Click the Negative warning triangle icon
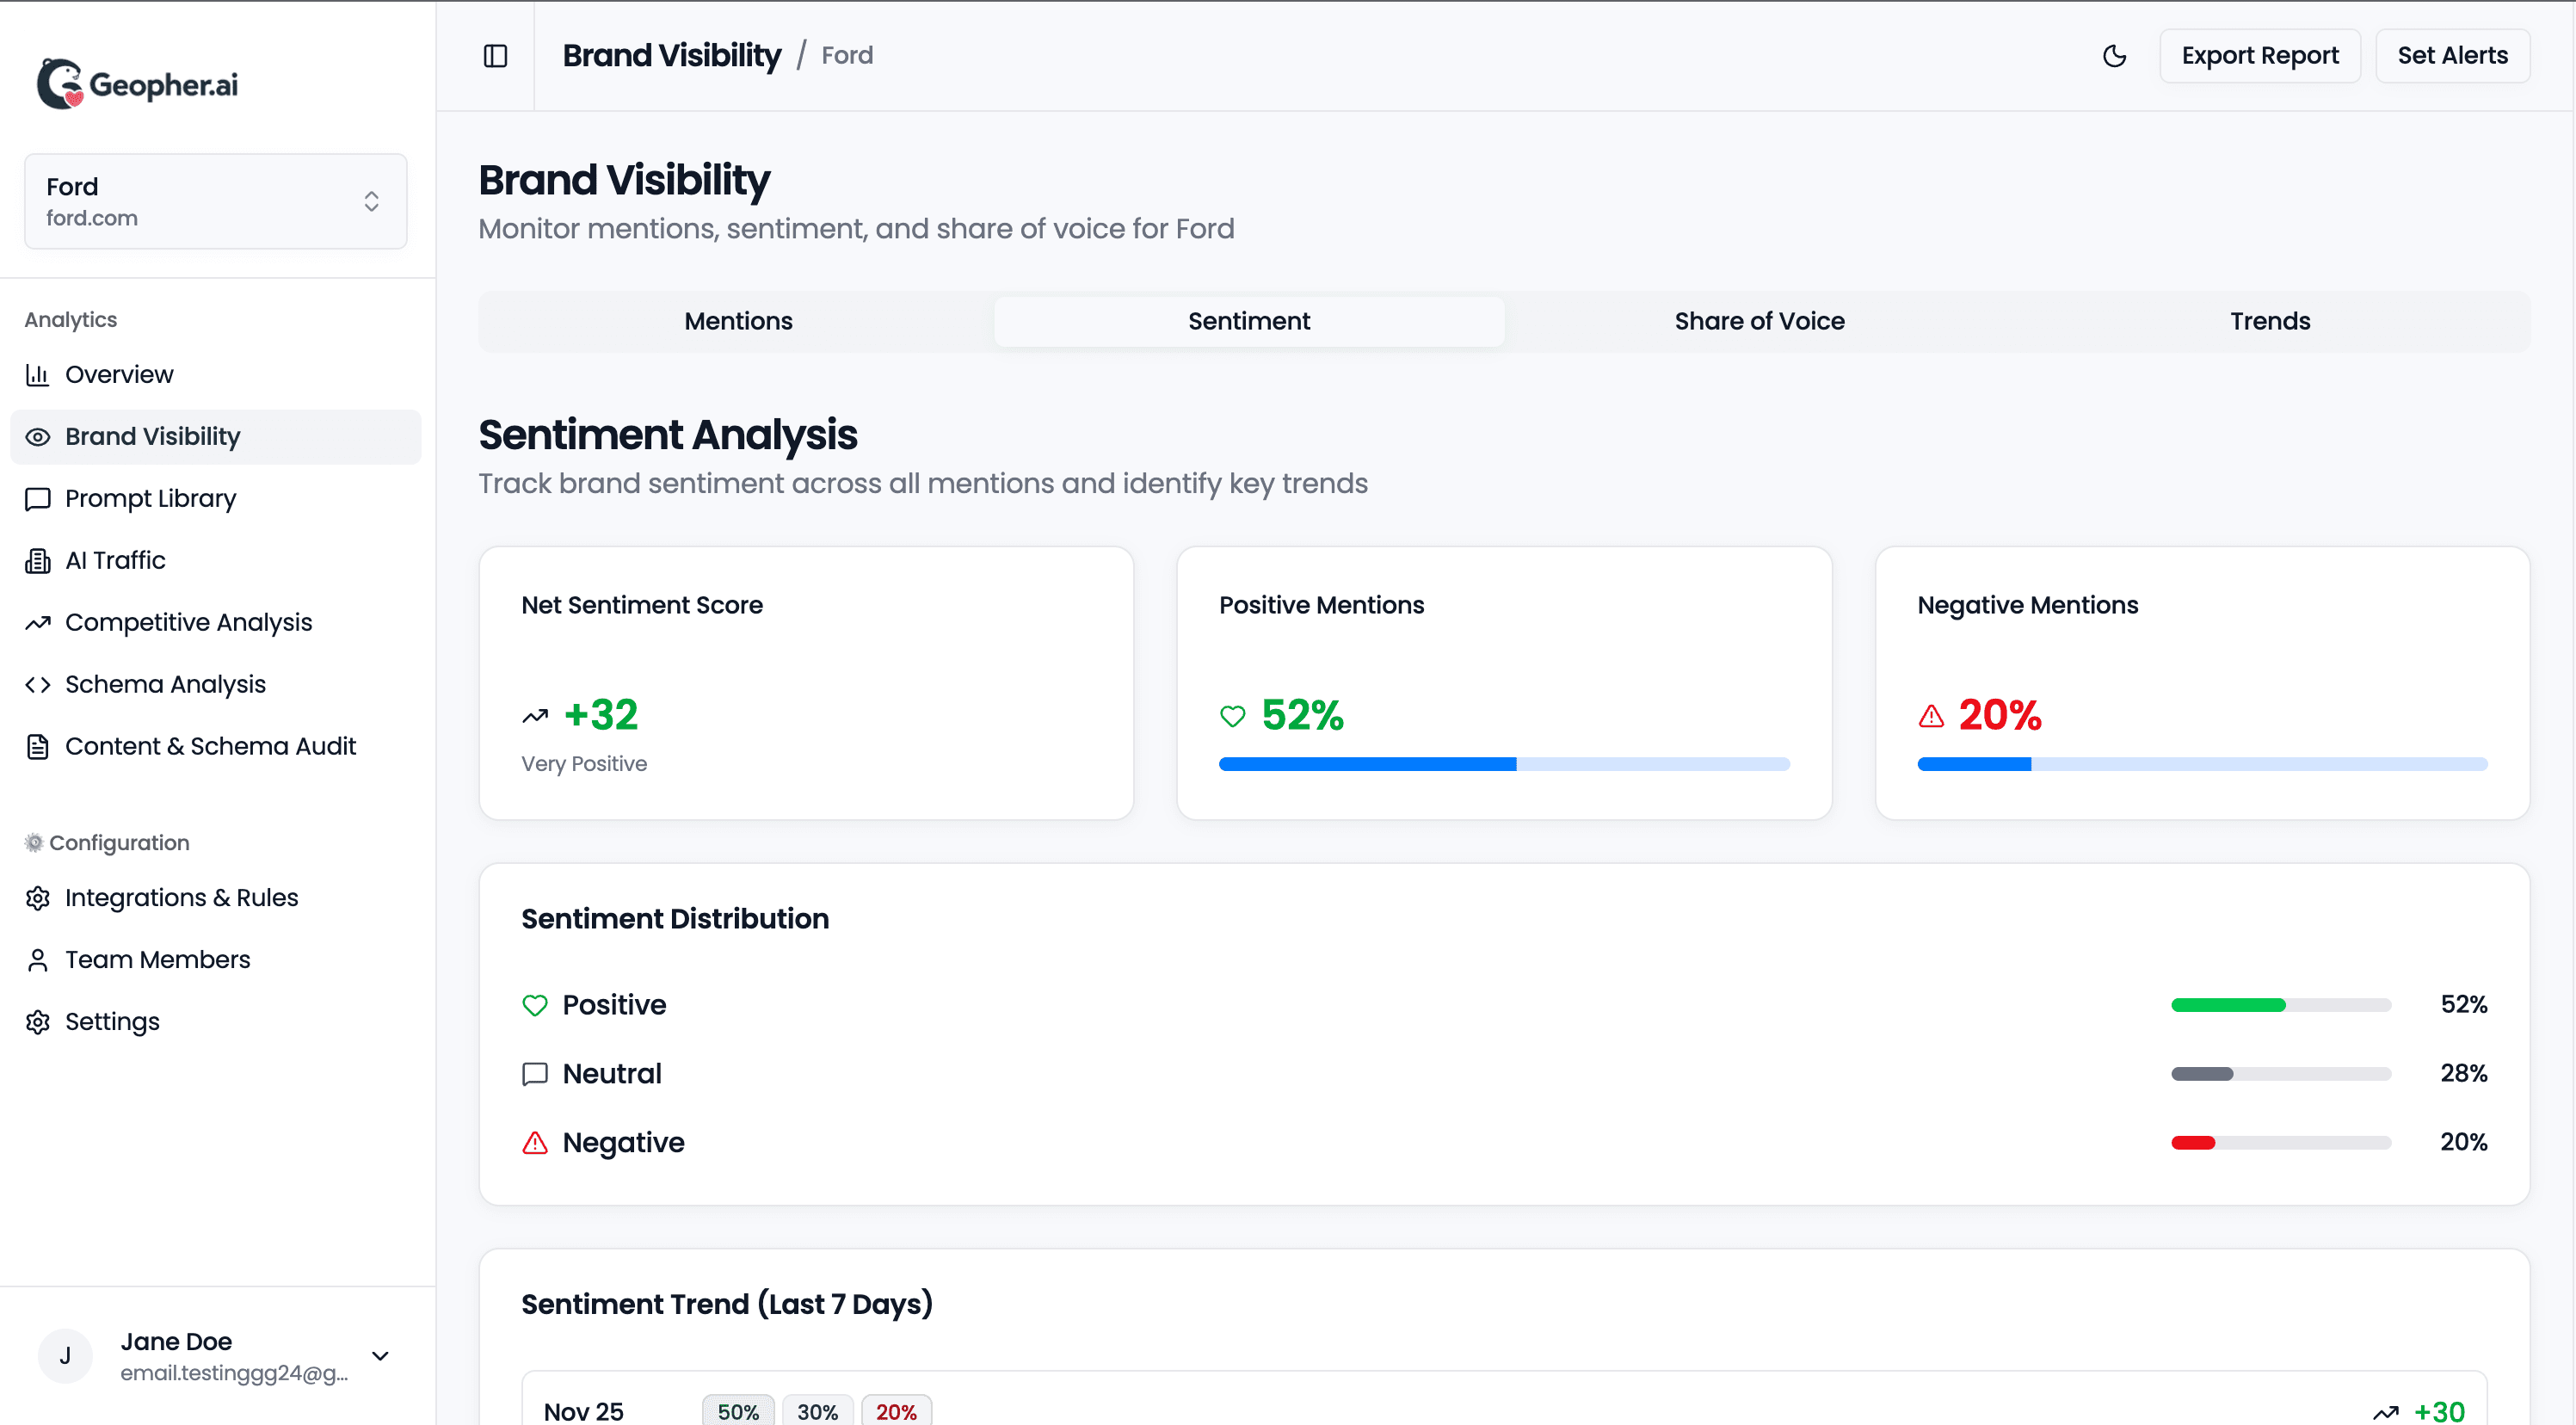Image resolution: width=2576 pixels, height=1425 pixels. (535, 1143)
